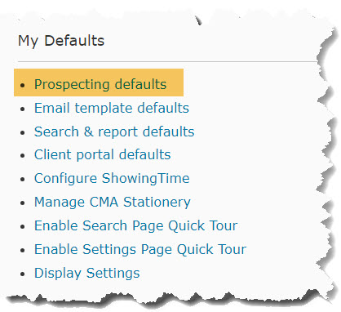Select the Client portal defaults link

(x=103, y=154)
